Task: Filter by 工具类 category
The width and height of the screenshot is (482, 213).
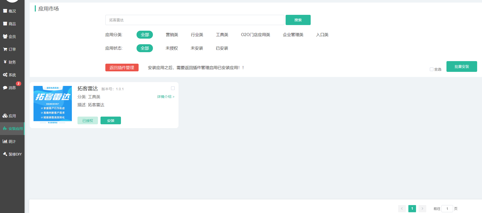Action: coord(222,35)
